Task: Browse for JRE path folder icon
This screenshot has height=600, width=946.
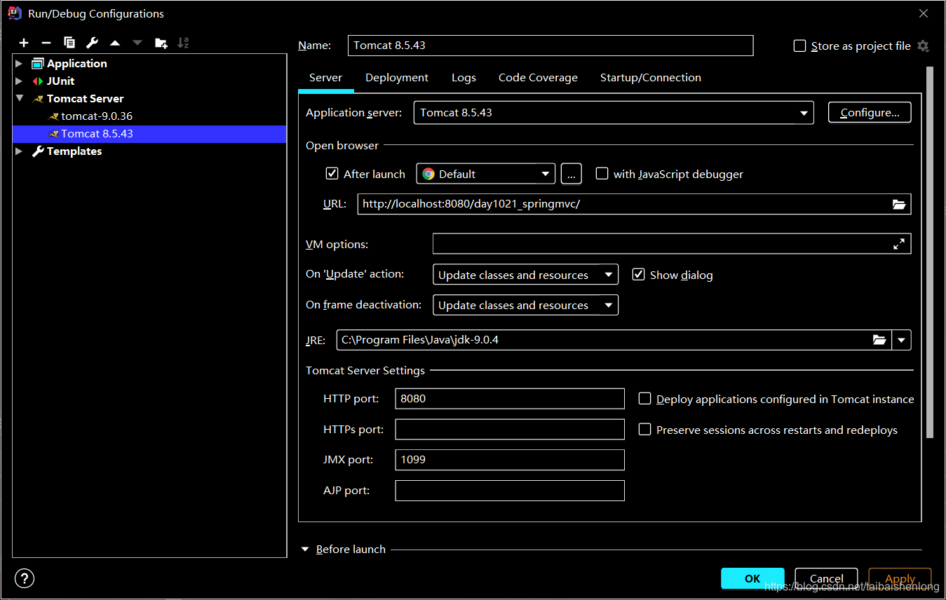Action: point(879,340)
